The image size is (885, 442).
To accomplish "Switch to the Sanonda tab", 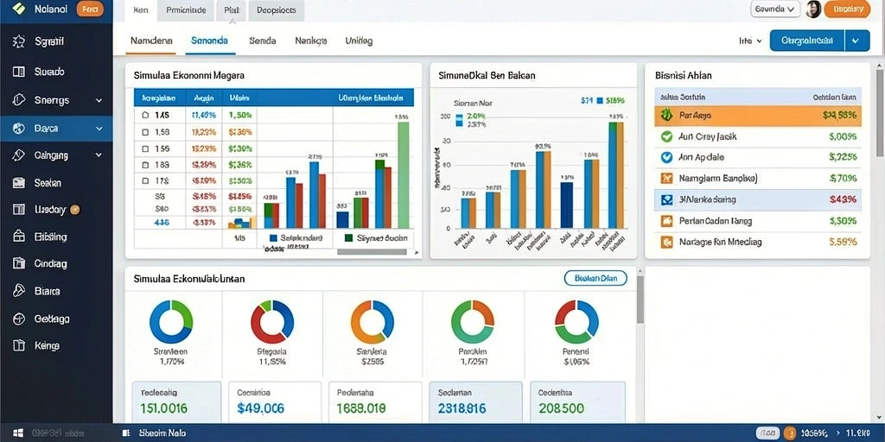I will click(x=209, y=41).
